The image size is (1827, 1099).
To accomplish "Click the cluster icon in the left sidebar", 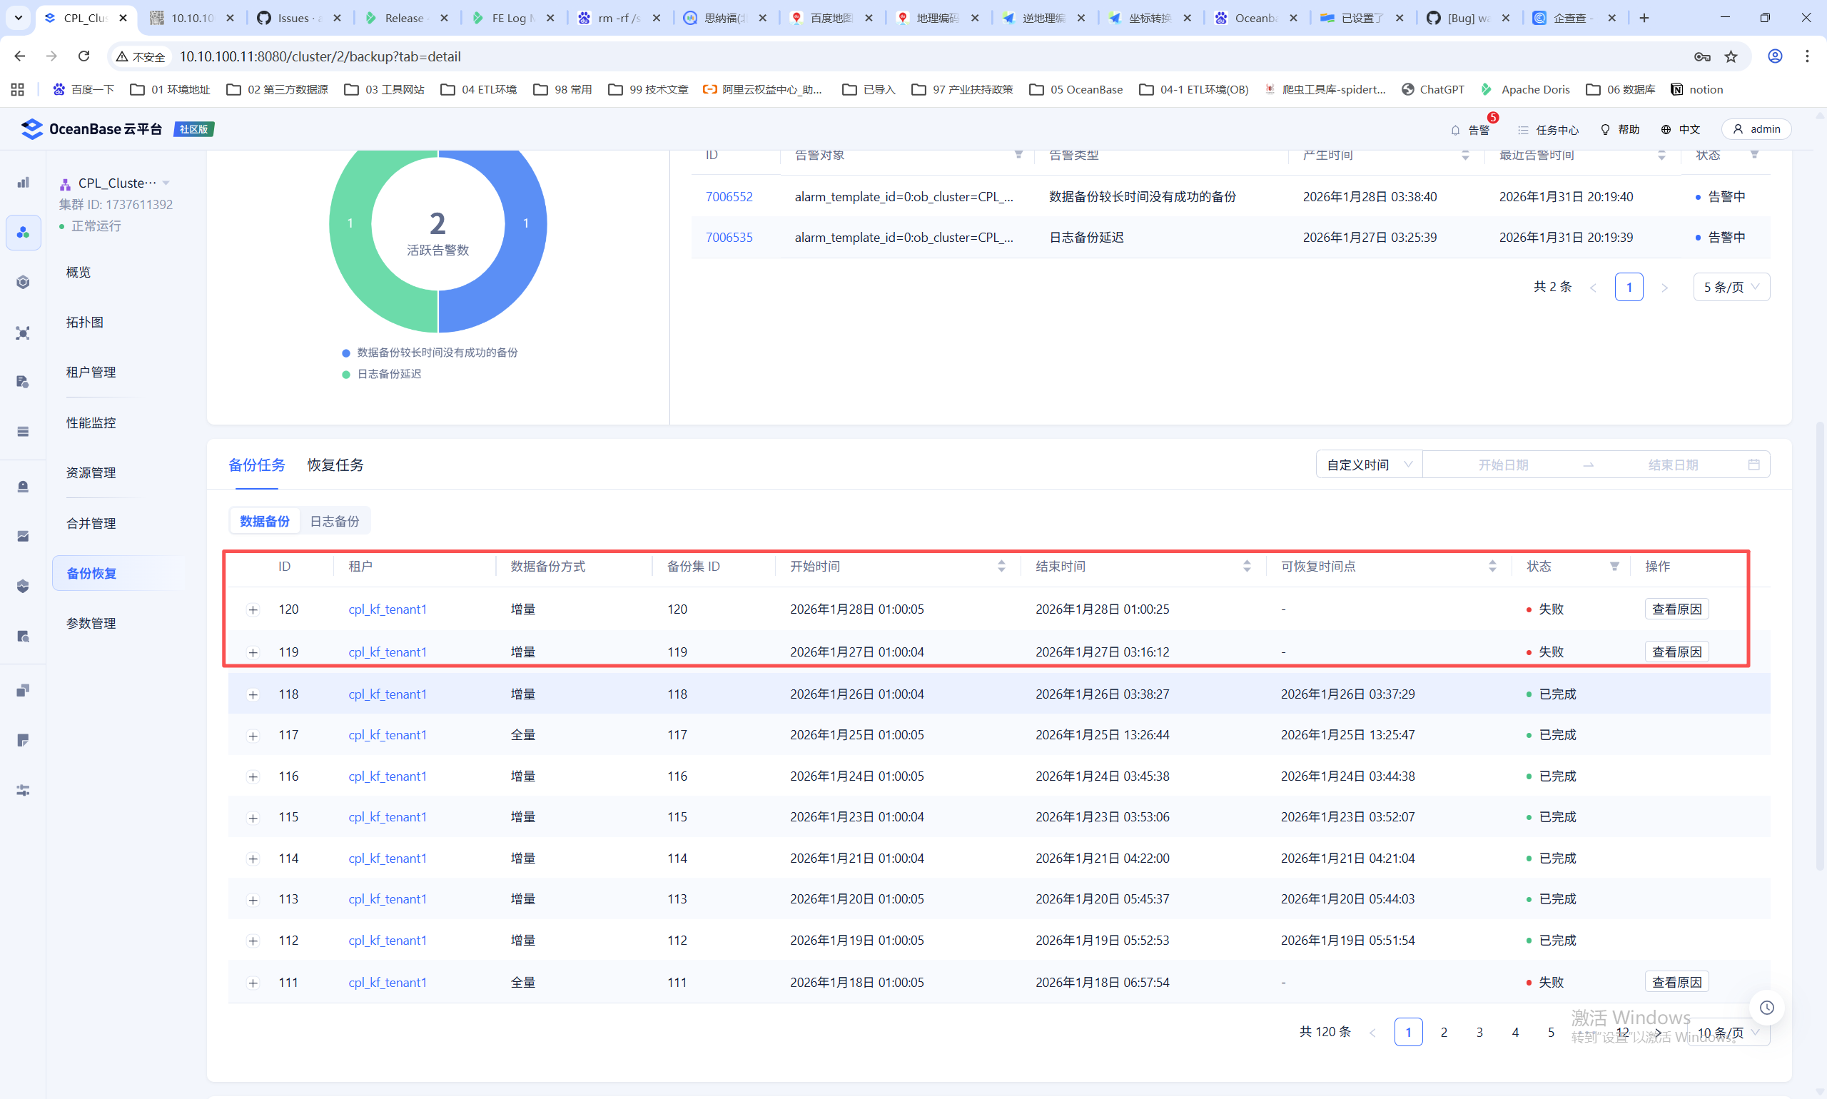I will click(x=23, y=233).
